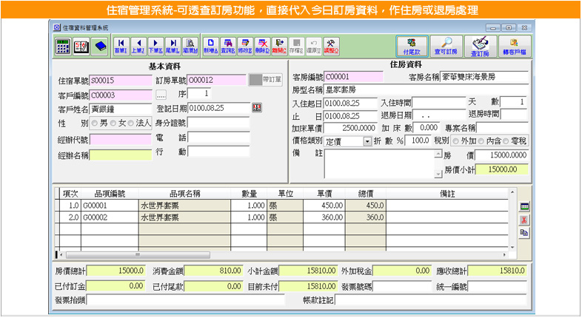
Task: Click the 新增 add record icon
Action: click(x=210, y=46)
